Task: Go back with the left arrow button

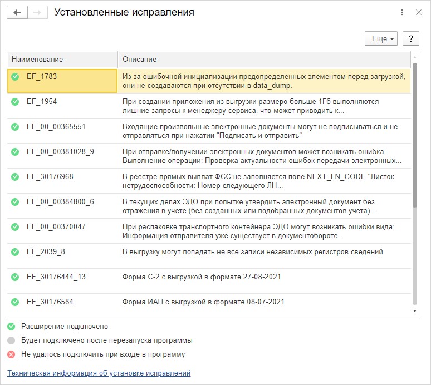Action: point(17,12)
